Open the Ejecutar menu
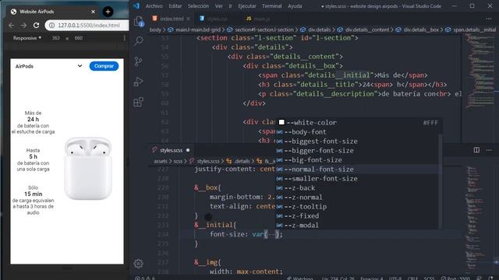This screenshot has height=280, width=499. (247, 6)
